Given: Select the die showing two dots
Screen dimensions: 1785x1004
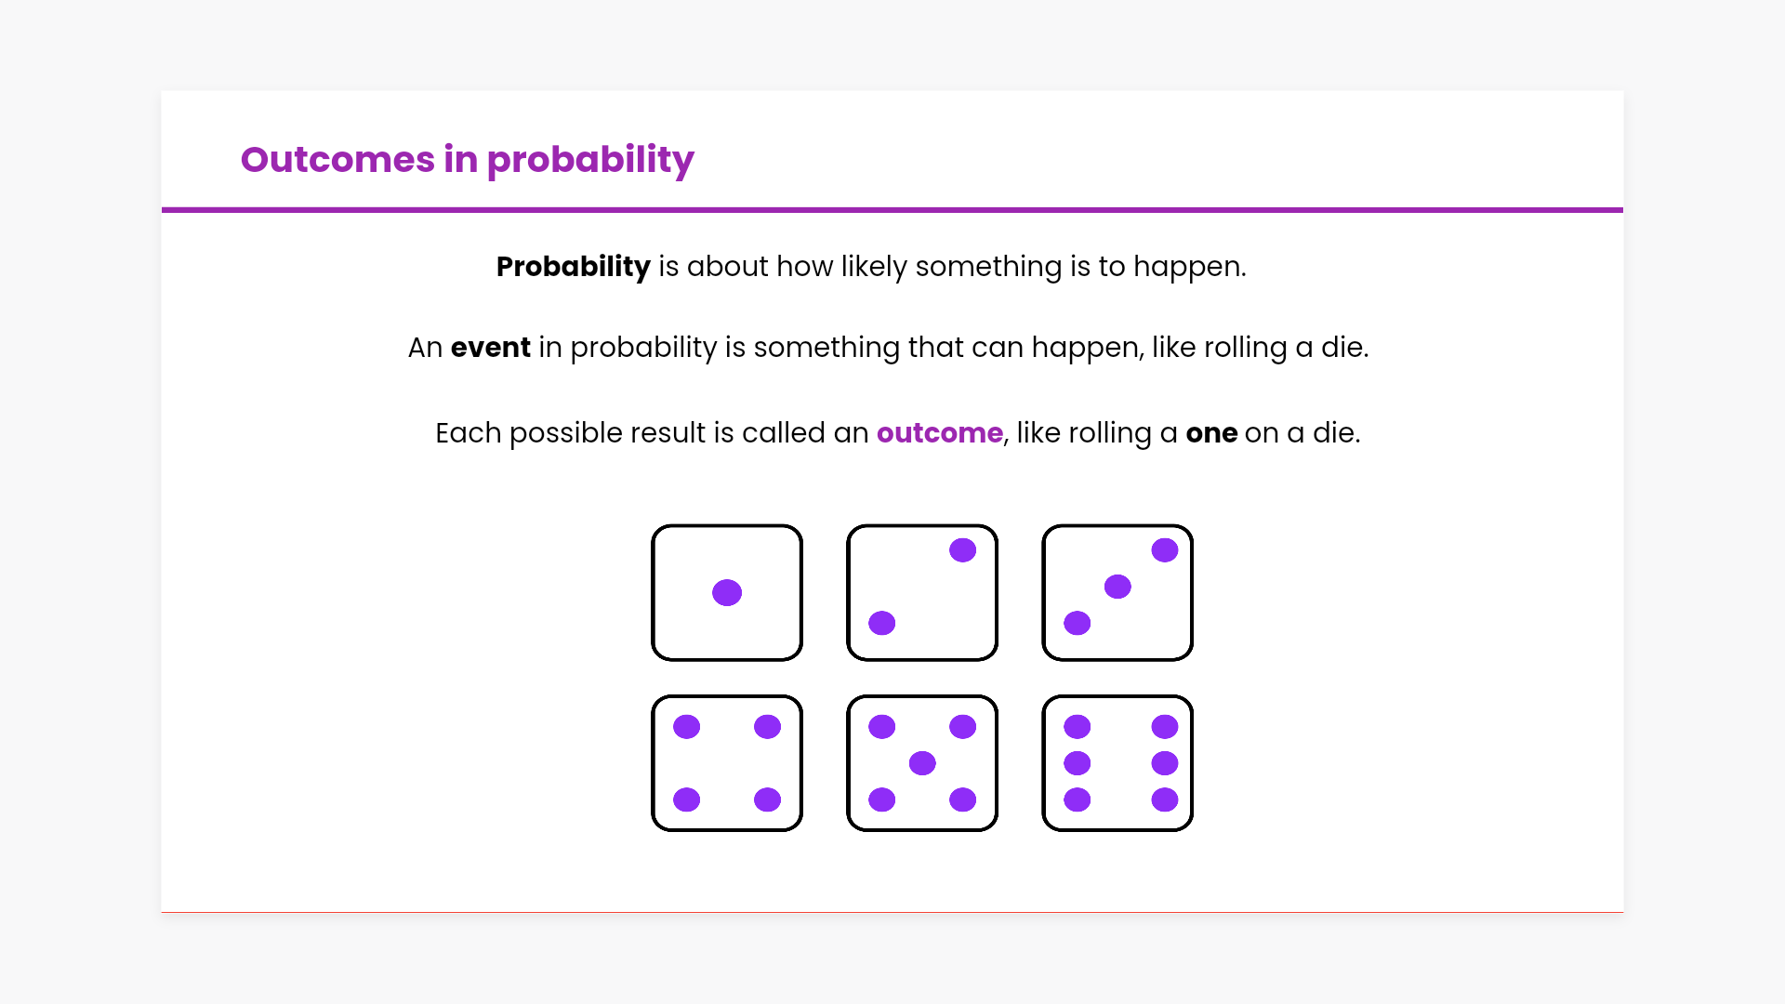Looking at the screenshot, I should (921, 592).
